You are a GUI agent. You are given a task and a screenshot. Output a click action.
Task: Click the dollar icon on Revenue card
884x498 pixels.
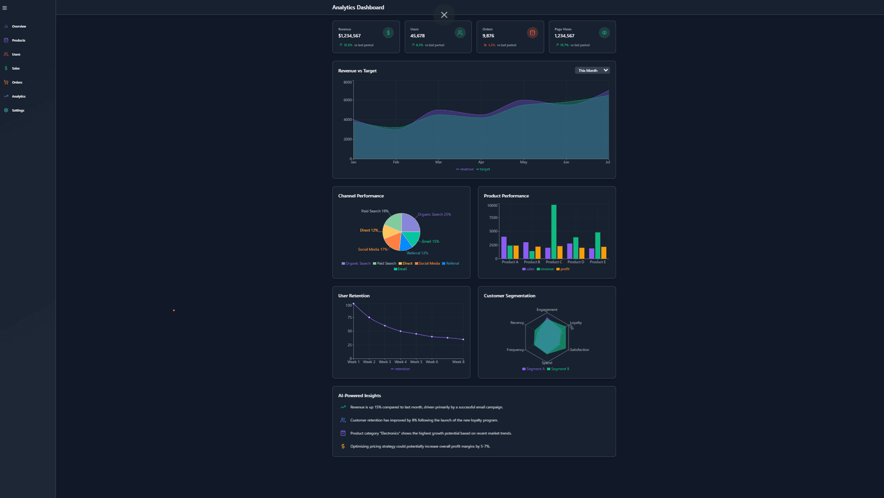point(388,33)
